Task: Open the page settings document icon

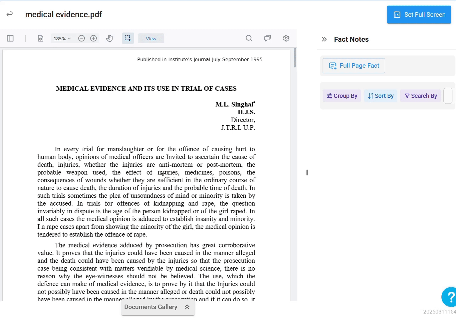Action: 41,38
